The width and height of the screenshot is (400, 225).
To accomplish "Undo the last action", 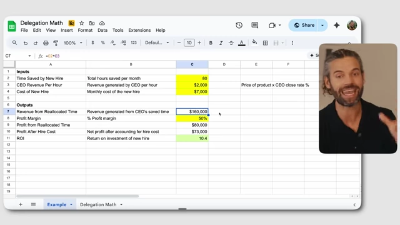I will [x=25, y=43].
